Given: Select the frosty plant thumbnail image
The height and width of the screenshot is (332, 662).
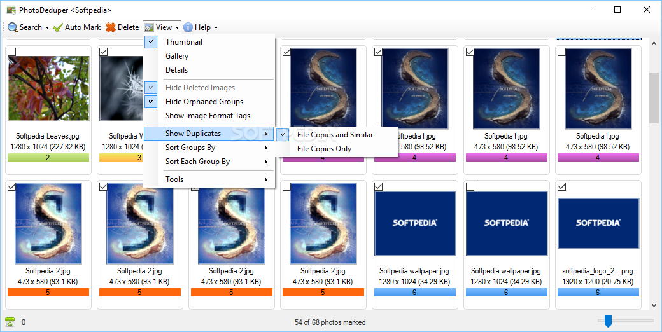Looking at the screenshot, I should point(122,88).
